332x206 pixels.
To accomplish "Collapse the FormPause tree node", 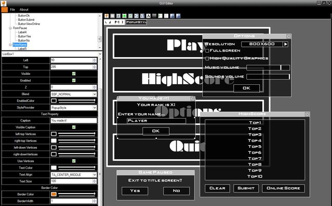I will pos(10,28).
